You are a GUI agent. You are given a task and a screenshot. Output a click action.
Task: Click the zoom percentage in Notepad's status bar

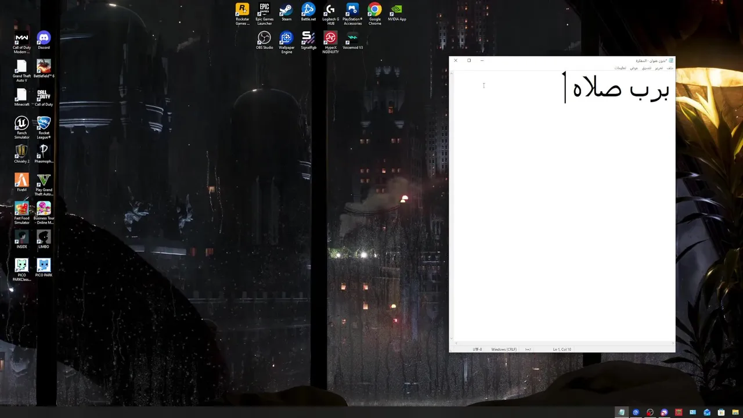(528, 349)
